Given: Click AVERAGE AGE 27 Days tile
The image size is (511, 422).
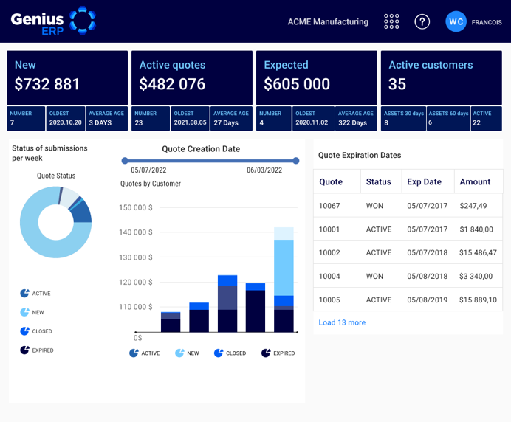Looking at the screenshot, I should (x=231, y=119).
